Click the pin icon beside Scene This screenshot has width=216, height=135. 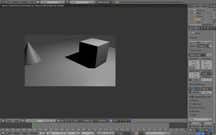point(190,33)
